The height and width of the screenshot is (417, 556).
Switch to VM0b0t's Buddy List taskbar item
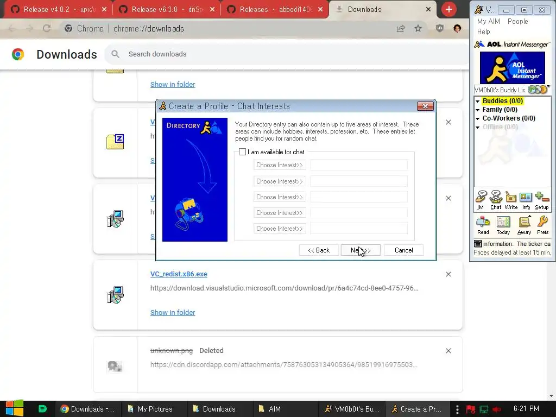coord(352,409)
